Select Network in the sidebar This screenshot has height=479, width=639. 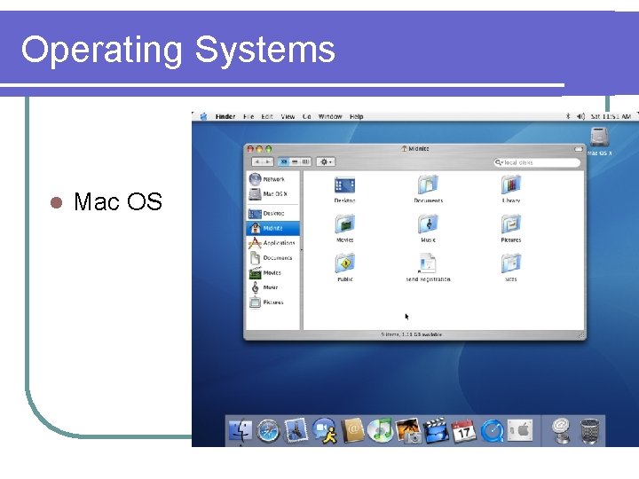tap(272, 179)
